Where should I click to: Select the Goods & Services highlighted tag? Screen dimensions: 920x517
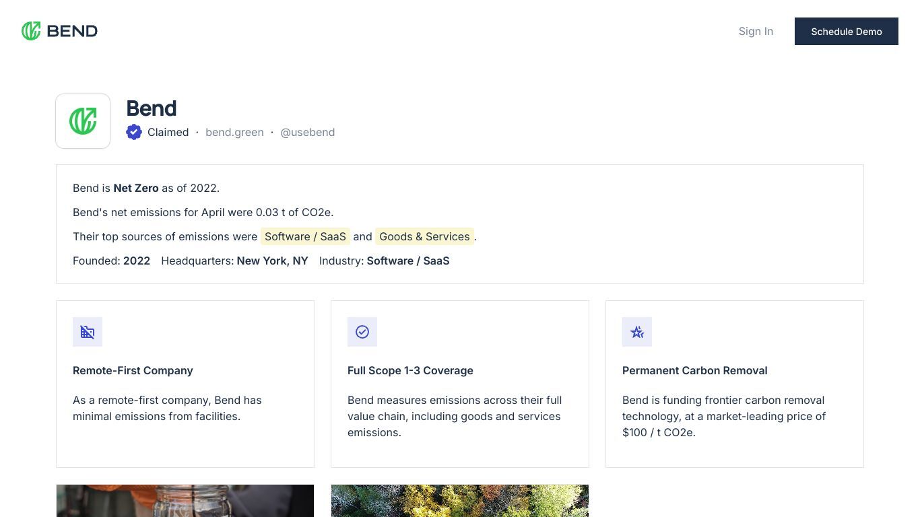pyautogui.click(x=424, y=236)
